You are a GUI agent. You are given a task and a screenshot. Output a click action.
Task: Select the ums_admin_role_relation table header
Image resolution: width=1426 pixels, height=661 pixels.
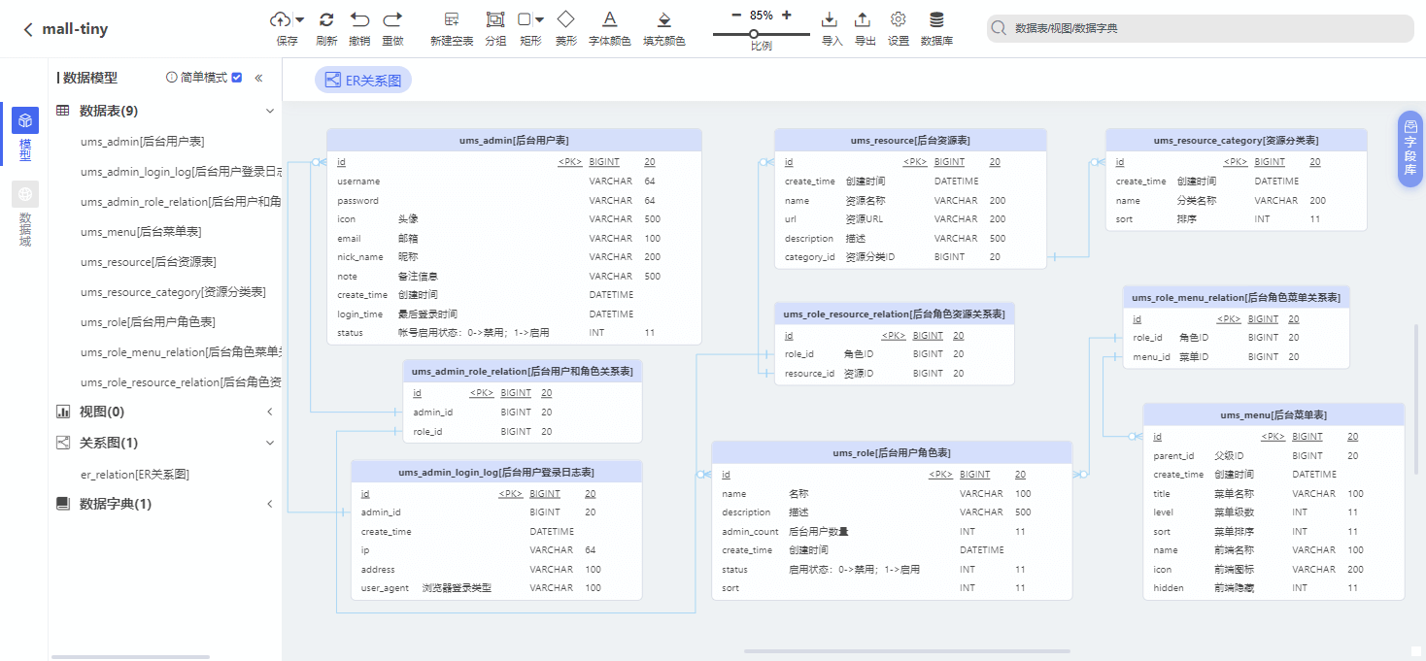(x=523, y=372)
